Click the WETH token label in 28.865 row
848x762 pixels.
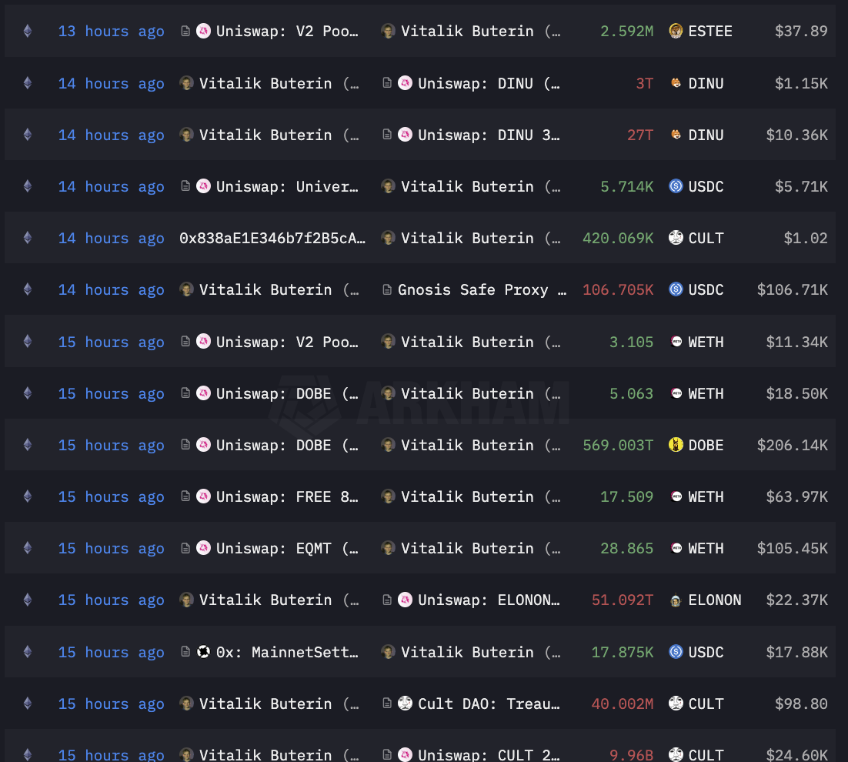(706, 548)
